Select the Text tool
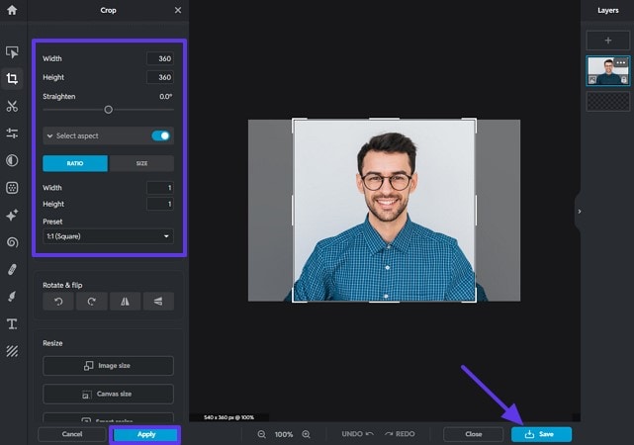This screenshot has height=445, width=634. click(x=12, y=323)
